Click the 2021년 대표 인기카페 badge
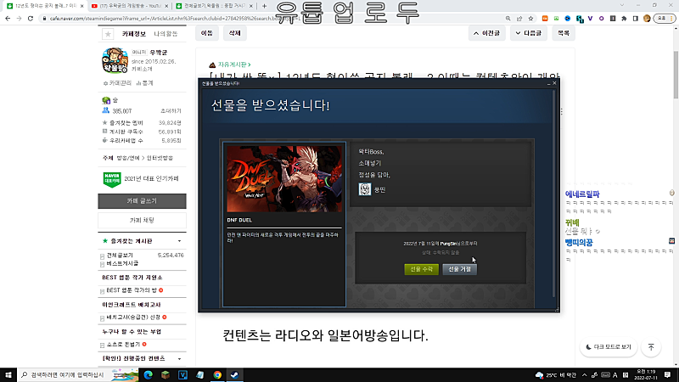Image resolution: width=679 pixels, height=382 pixels. pyautogui.click(x=141, y=179)
